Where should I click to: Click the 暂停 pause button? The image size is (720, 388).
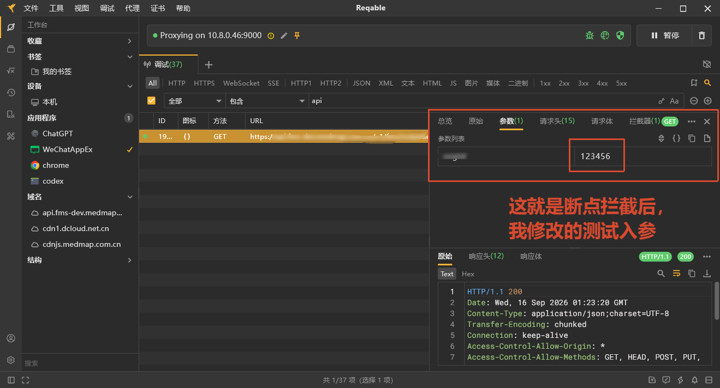coord(664,35)
